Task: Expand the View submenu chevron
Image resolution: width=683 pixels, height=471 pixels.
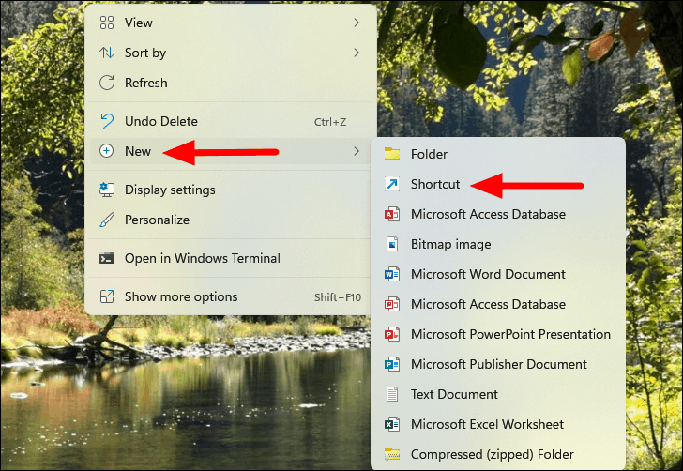Action: pos(357,23)
